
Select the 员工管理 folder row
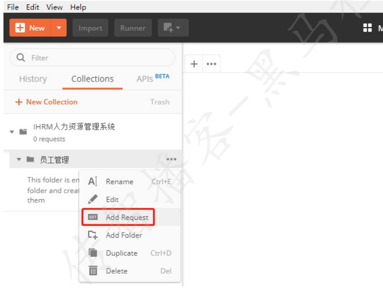pos(96,159)
